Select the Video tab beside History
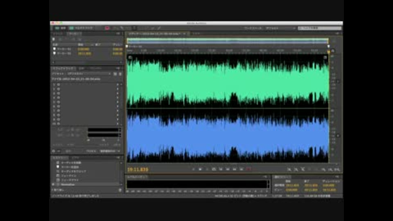 75,158
